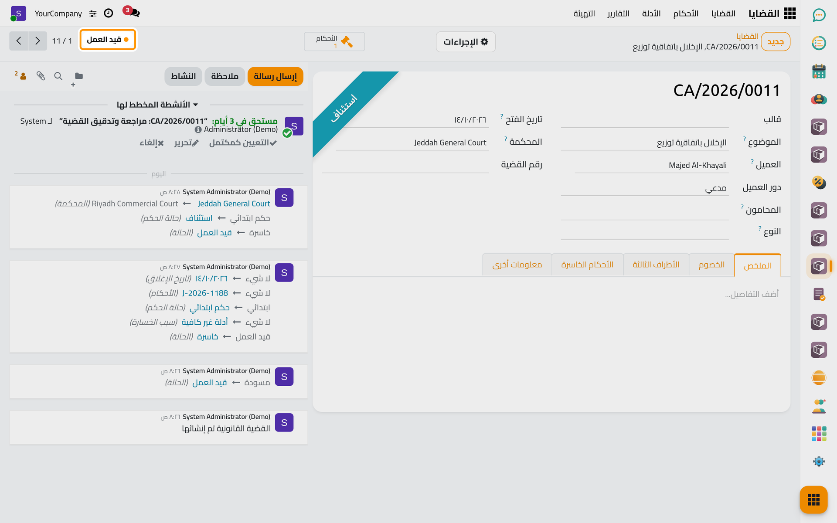Viewport: 837px width, 523px height.
Task: Open the المحكمة court field dropdown
Action: point(412,143)
